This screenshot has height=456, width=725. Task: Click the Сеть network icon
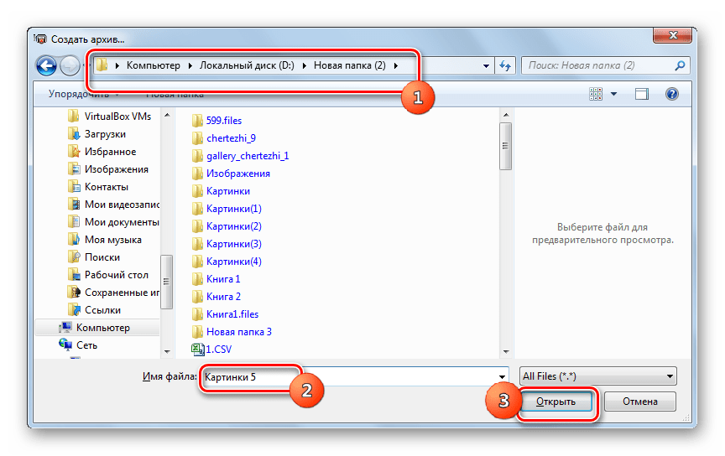pyautogui.click(x=65, y=345)
